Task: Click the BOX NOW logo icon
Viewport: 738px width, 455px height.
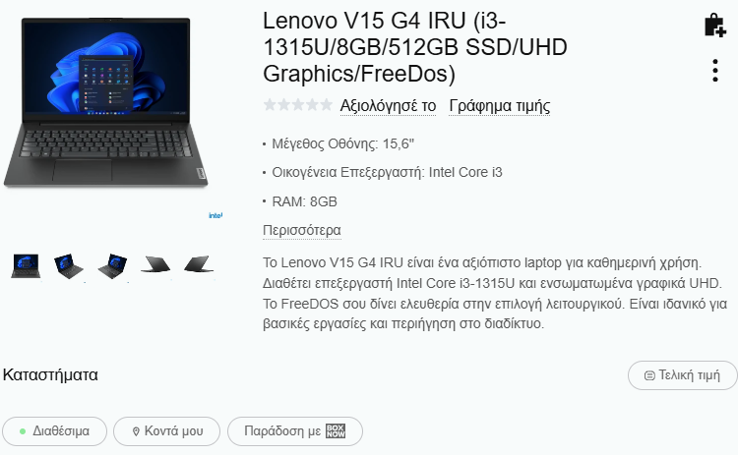Action: [336, 431]
